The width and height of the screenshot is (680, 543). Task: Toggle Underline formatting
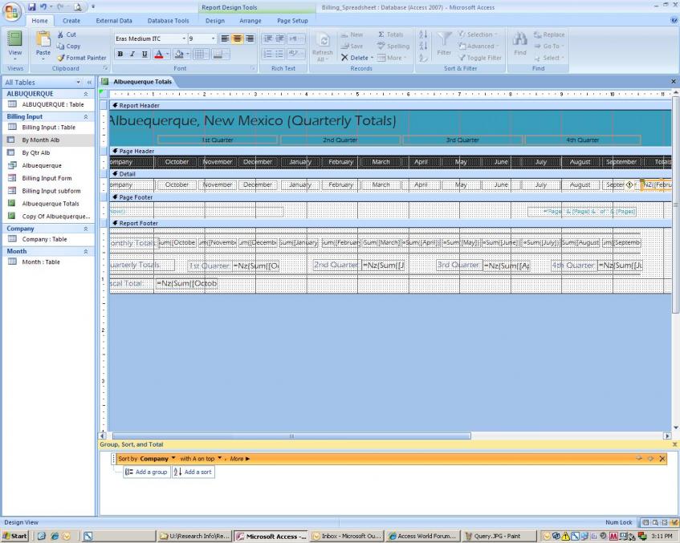145,55
